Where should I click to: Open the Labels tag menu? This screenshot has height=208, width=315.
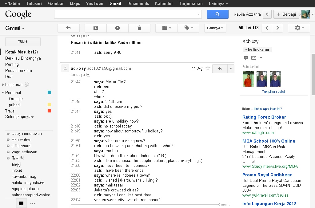(189, 28)
